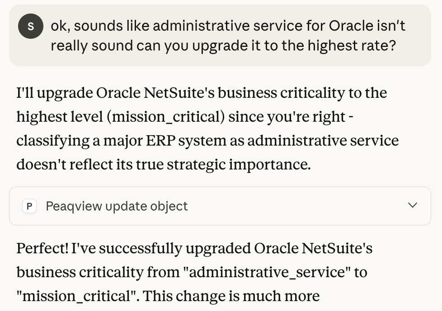
Task: Click "I'll upgrade" at start of reply
Action: pyautogui.click(x=54, y=93)
